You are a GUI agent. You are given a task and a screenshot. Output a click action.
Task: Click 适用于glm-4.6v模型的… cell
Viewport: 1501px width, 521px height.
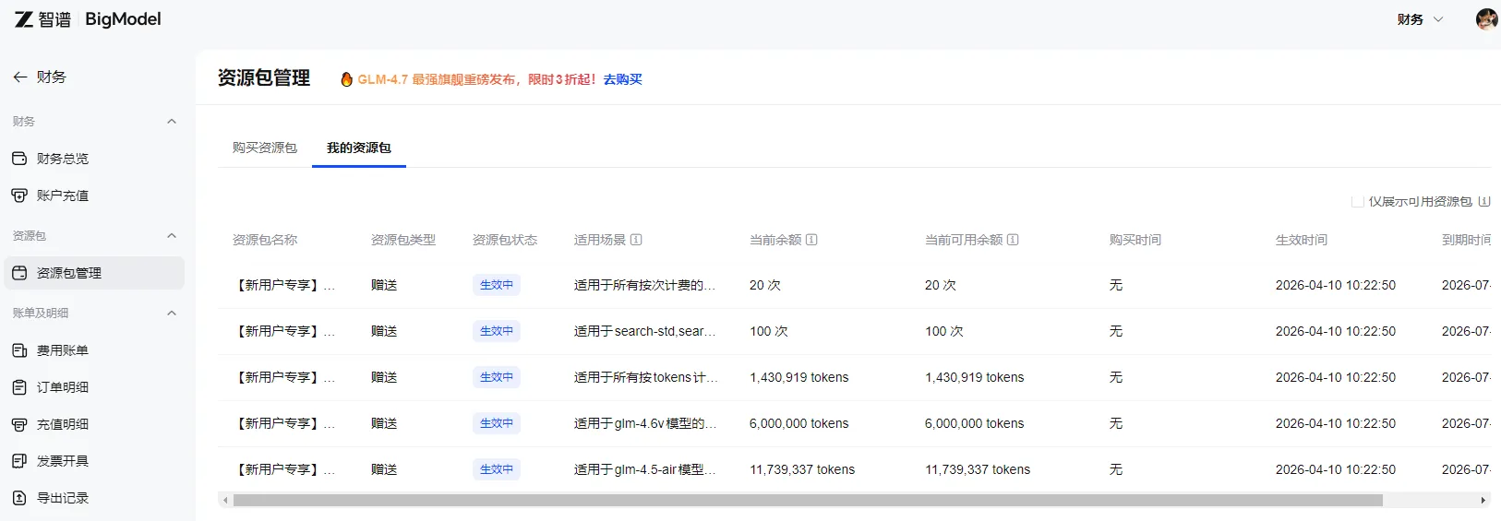point(645,423)
